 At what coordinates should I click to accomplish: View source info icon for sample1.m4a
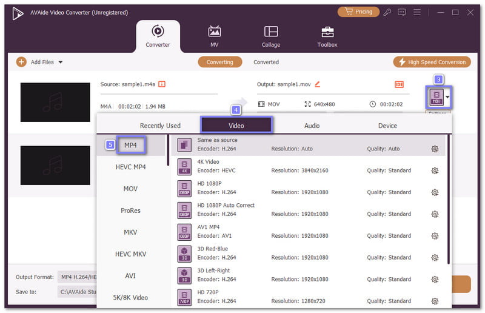tap(162, 84)
